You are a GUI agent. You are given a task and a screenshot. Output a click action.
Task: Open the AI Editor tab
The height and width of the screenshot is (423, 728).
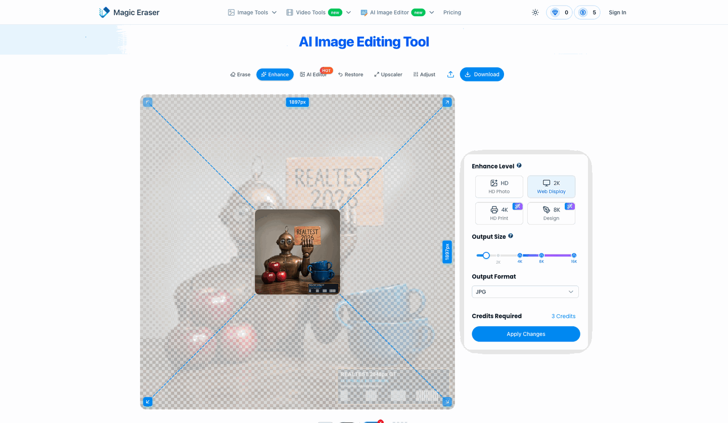pos(313,74)
